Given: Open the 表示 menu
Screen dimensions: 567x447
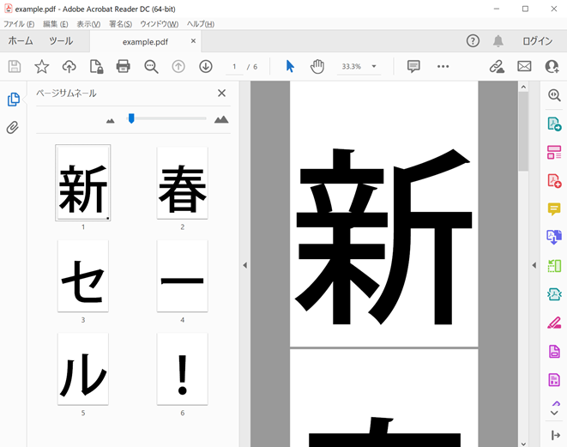Looking at the screenshot, I should (88, 24).
